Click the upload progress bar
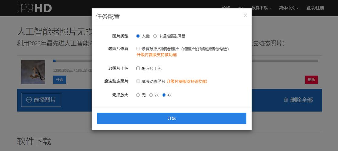Image resolution: width=338 pixels, height=151 pixels. (x=186, y=61)
